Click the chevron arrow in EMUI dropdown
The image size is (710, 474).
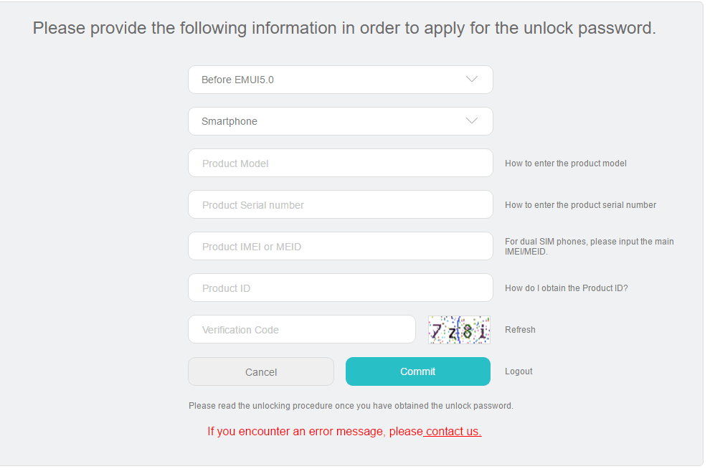coord(472,79)
